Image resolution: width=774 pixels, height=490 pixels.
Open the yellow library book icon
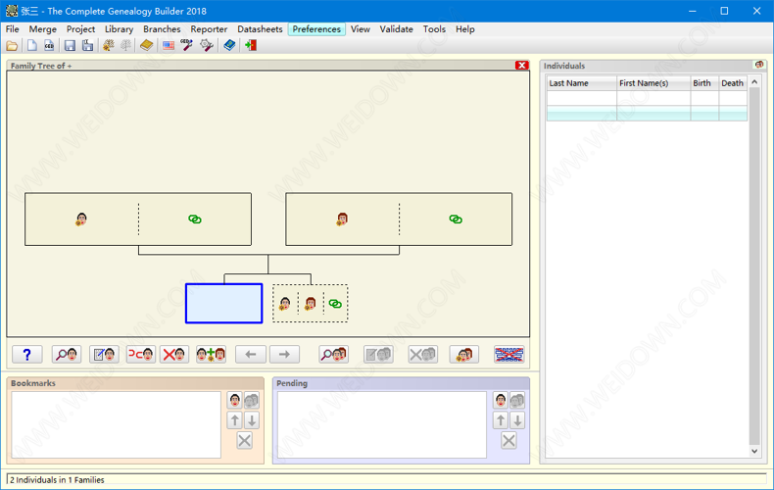tap(147, 45)
